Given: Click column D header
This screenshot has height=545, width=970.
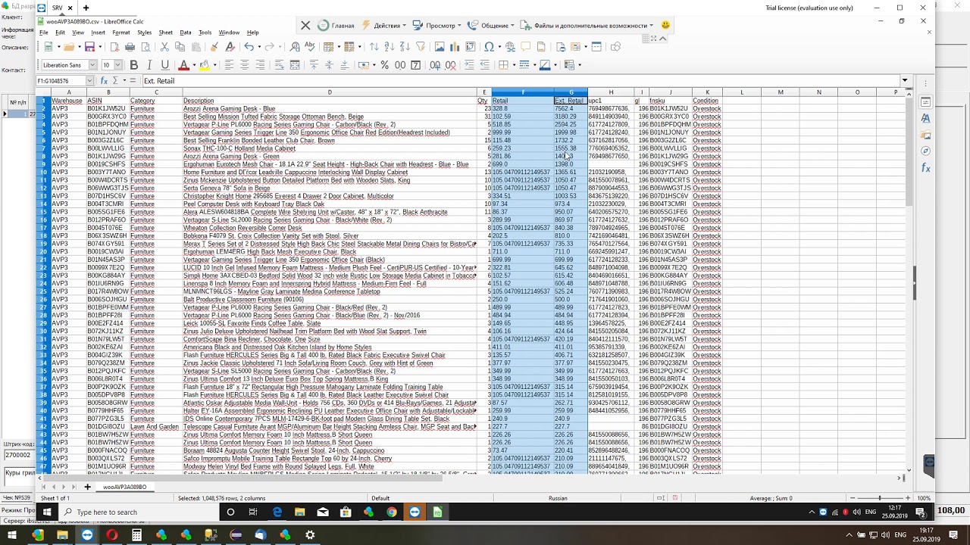Looking at the screenshot, I should [x=329, y=92].
